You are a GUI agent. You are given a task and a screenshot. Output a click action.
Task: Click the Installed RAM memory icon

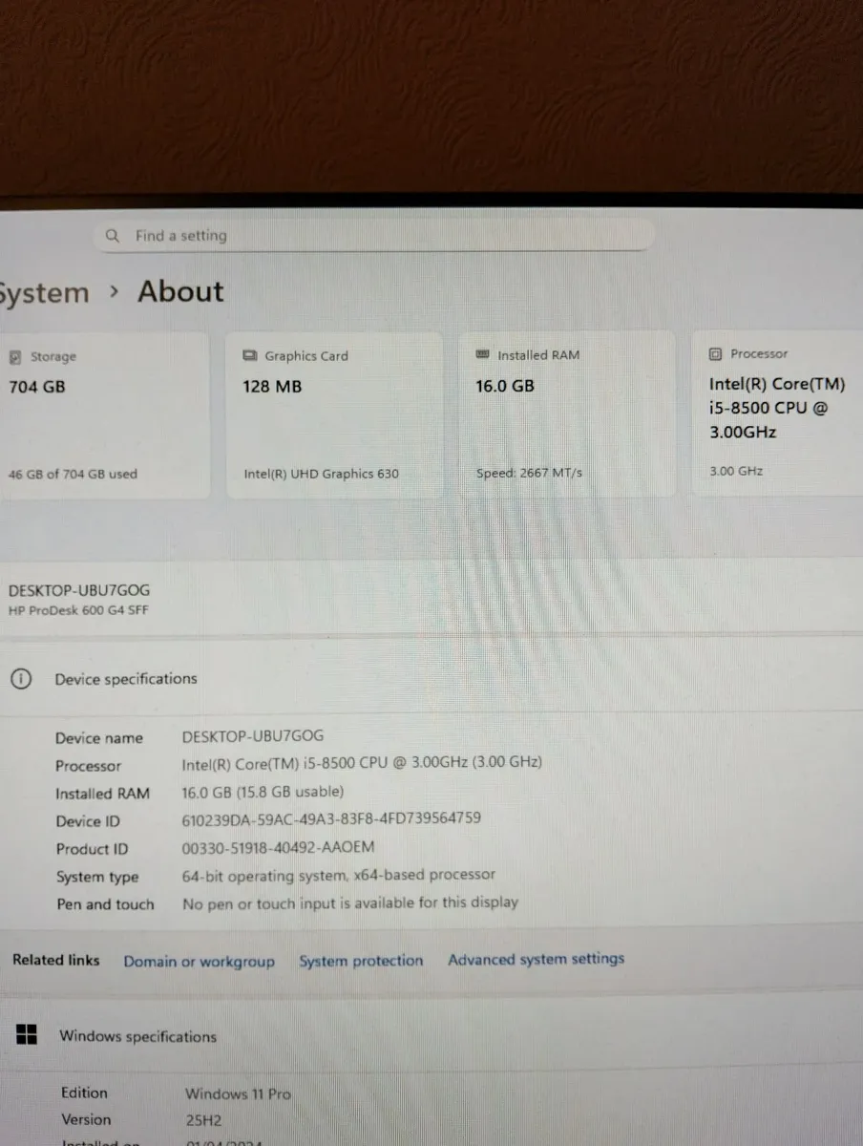481,353
